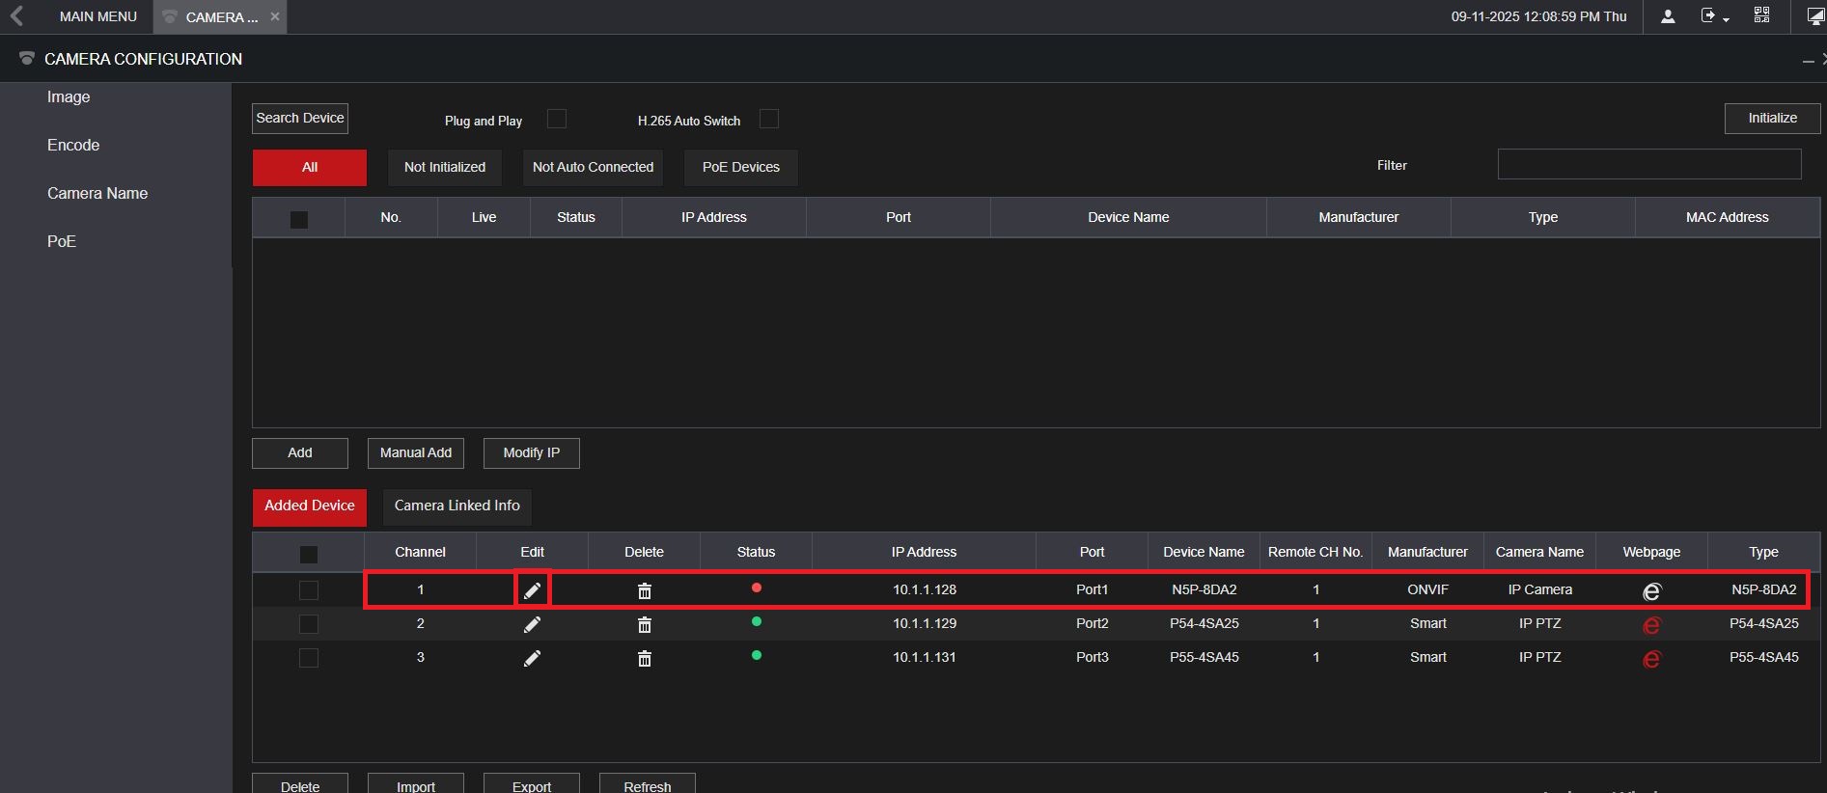Screen dimensions: 1827x793
Task: Toggle the H.265 Auto Switch checkbox
Action: click(x=769, y=119)
